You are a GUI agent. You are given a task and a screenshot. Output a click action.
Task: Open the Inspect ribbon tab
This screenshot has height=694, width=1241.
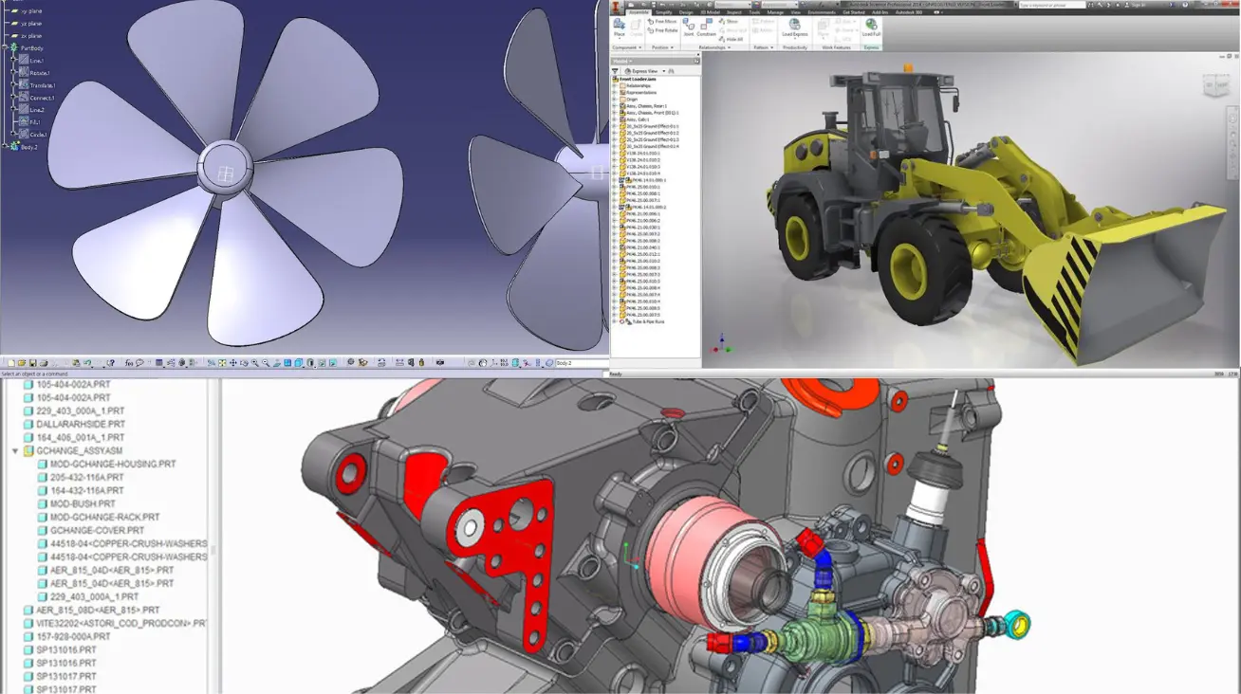[x=733, y=12]
